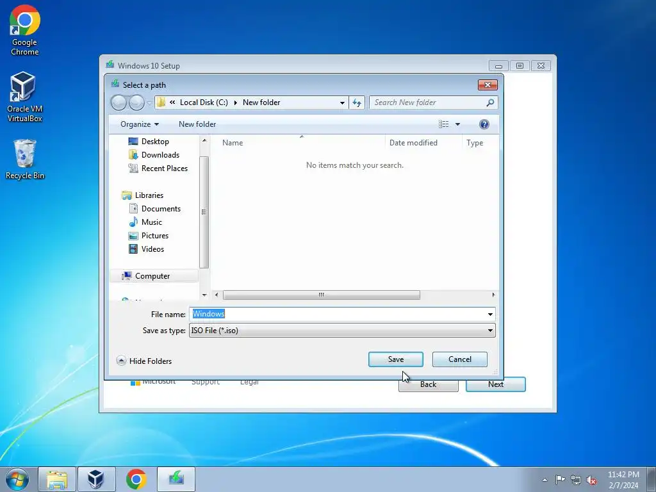Open VirtualBox from the taskbar
Viewport: 656px width, 492px height.
[x=96, y=479]
